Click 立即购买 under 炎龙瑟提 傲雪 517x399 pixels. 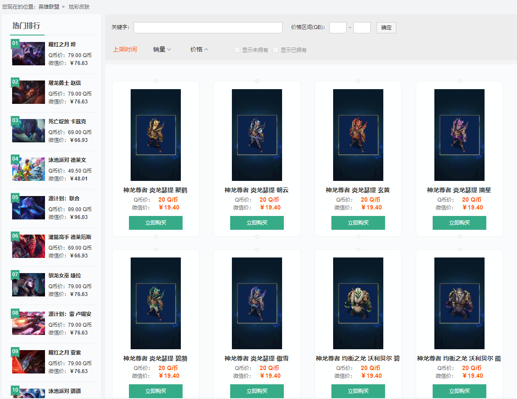click(257, 391)
